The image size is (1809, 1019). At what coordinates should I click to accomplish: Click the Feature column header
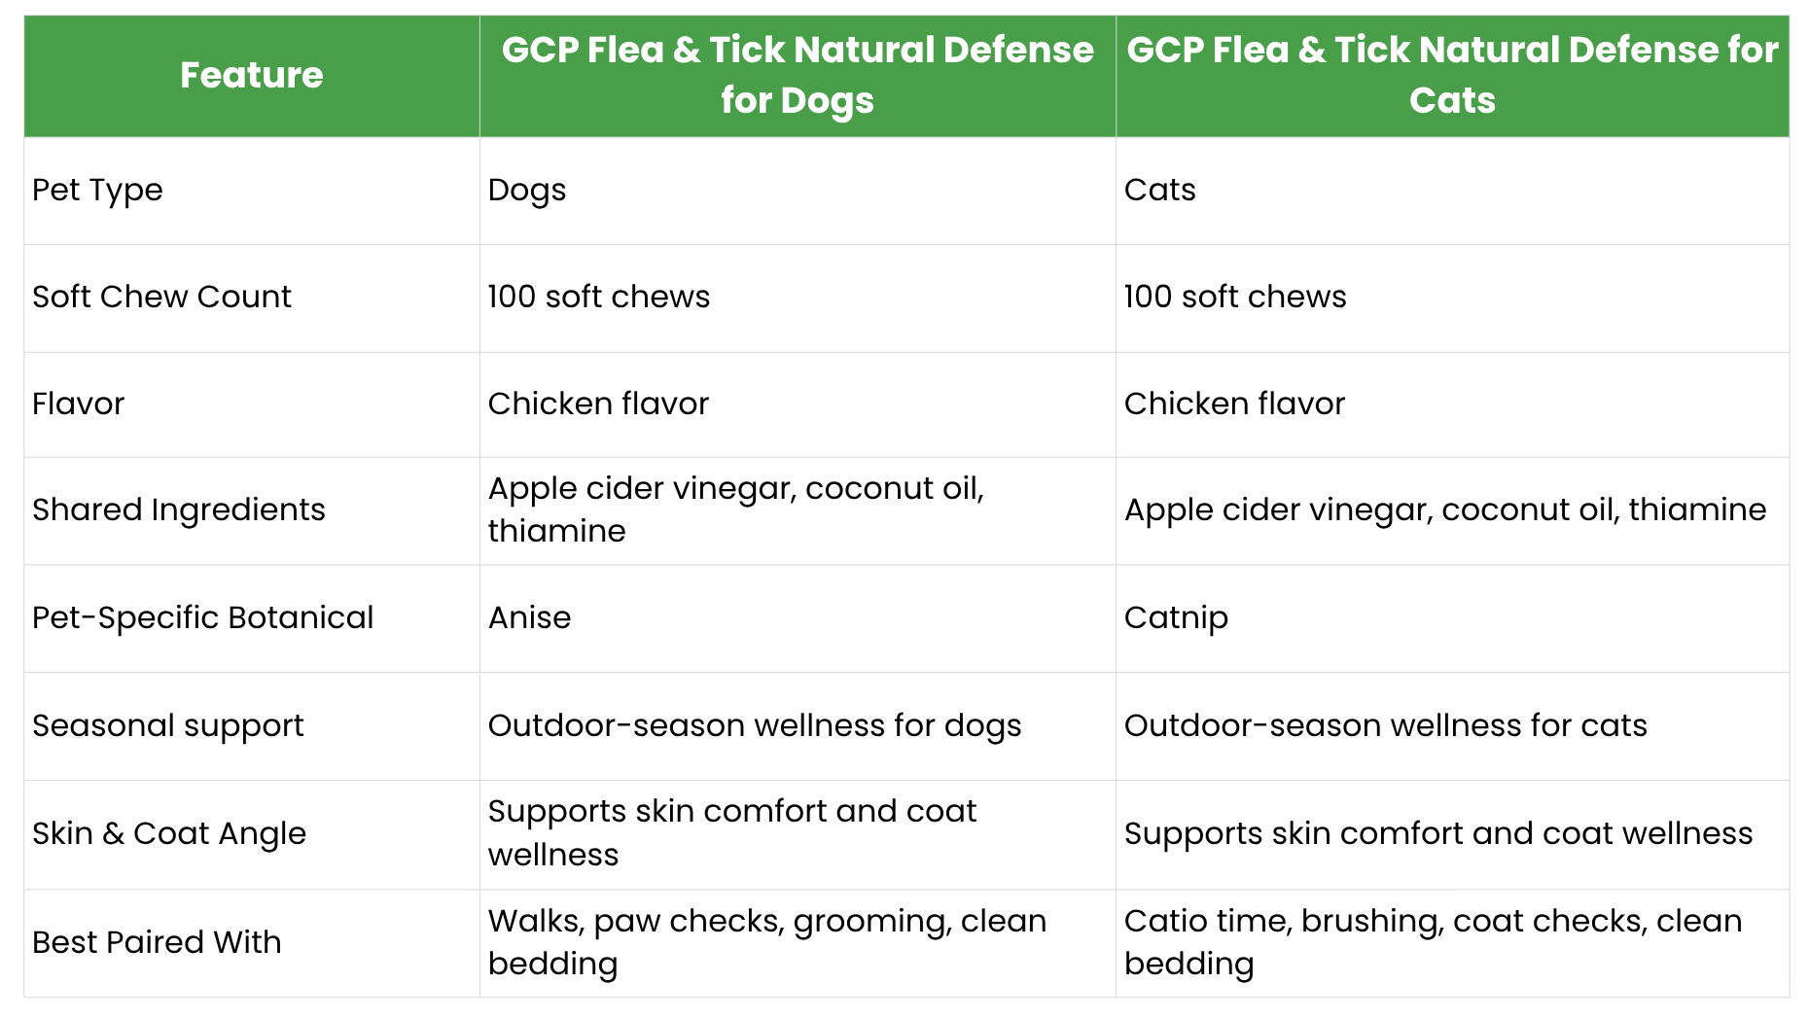coord(251,76)
